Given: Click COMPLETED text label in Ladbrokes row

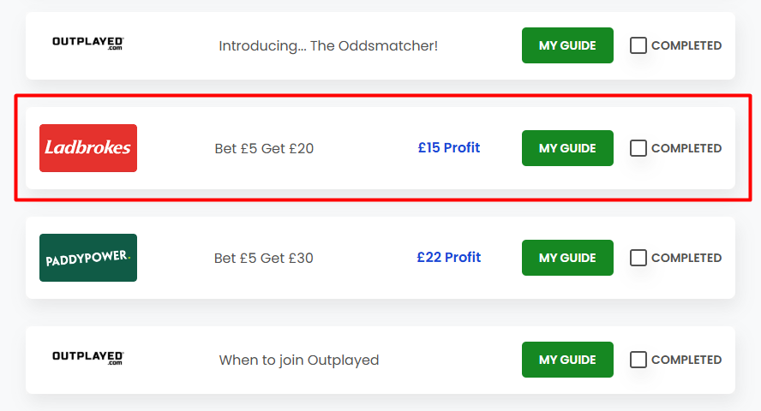Looking at the screenshot, I should click(686, 148).
